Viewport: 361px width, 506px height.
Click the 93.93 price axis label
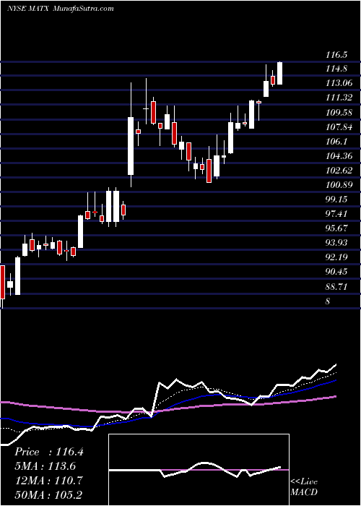point(336,243)
